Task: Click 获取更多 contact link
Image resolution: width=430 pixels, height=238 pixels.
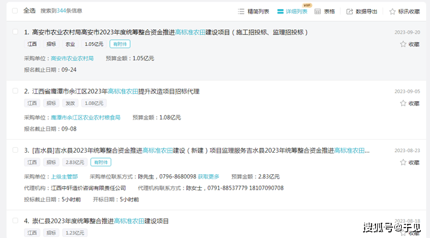Action: [208, 177]
